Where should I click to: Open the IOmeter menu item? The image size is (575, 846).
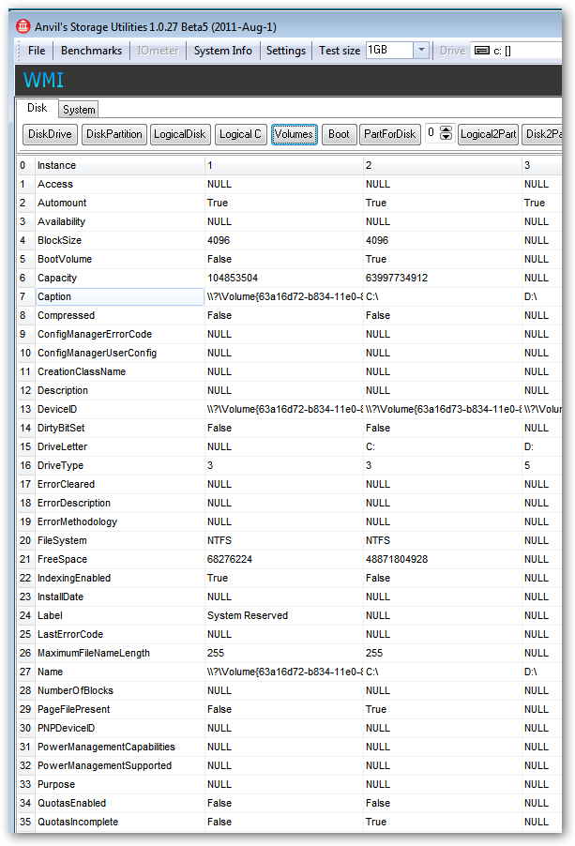click(x=158, y=51)
